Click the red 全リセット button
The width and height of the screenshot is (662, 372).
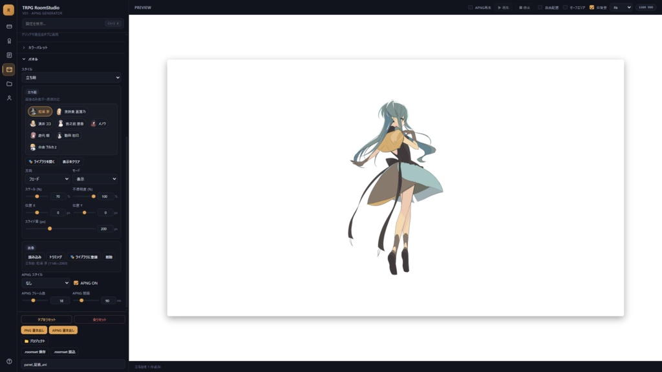click(x=100, y=319)
